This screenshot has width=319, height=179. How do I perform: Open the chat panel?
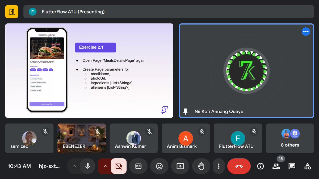pos(292,166)
